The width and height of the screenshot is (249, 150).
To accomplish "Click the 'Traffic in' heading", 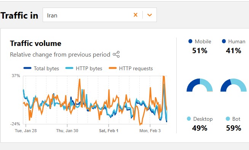I will pyautogui.click(x=19, y=16).
